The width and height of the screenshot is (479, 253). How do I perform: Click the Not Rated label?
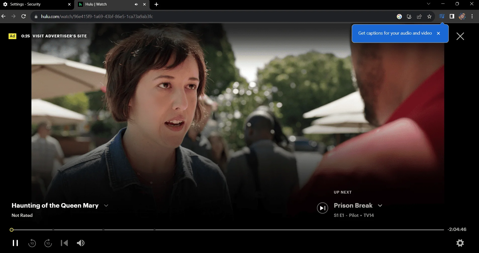coord(22,215)
